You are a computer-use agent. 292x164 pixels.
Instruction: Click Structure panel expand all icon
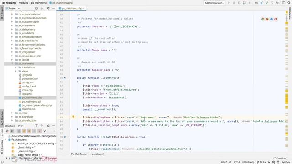point(36,126)
